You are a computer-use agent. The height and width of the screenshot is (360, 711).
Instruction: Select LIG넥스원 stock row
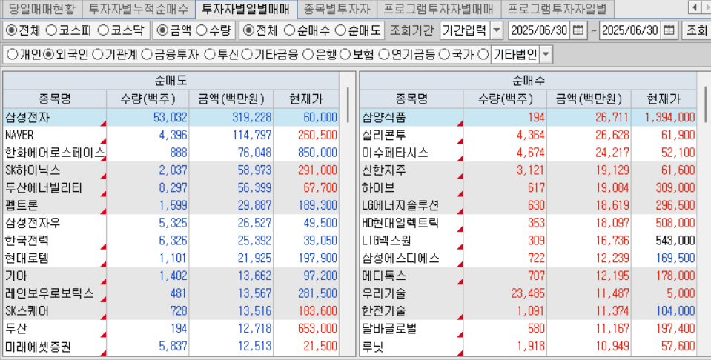[x=529, y=241]
